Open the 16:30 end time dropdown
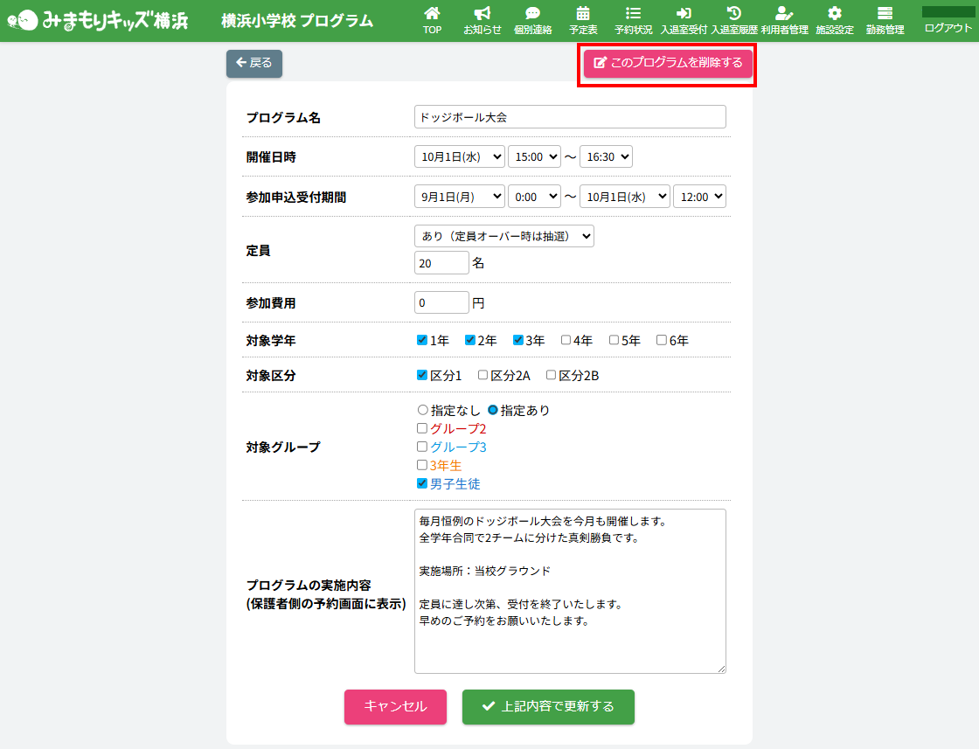 coord(605,156)
